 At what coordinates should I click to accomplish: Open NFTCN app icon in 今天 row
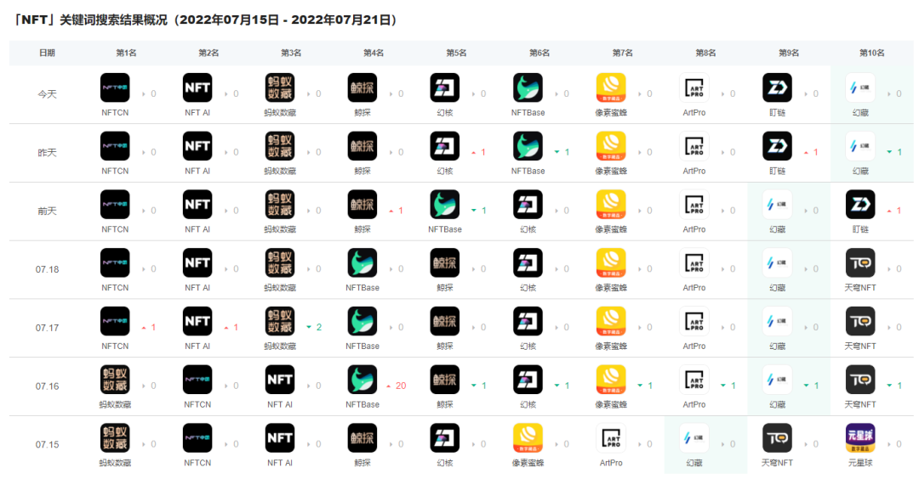pyautogui.click(x=115, y=87)
